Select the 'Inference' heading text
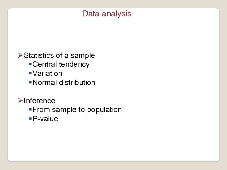 [39, 101]
